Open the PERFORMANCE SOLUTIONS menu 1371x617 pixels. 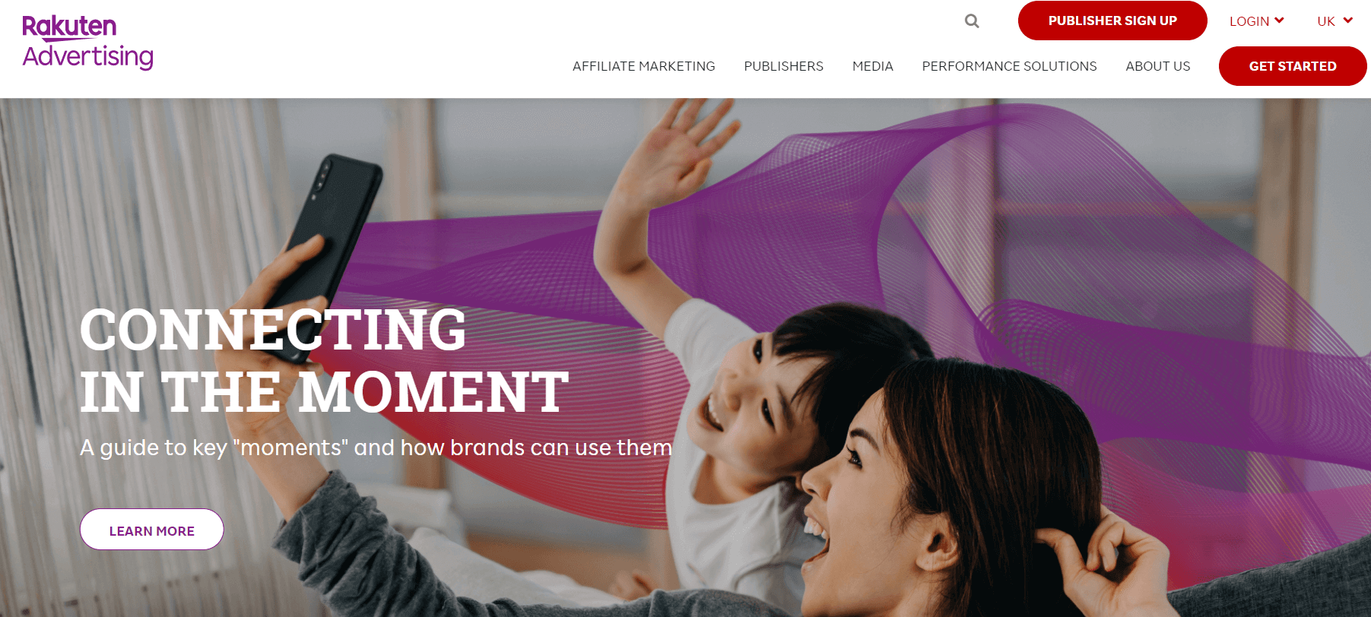click(x=1009, y=66)
